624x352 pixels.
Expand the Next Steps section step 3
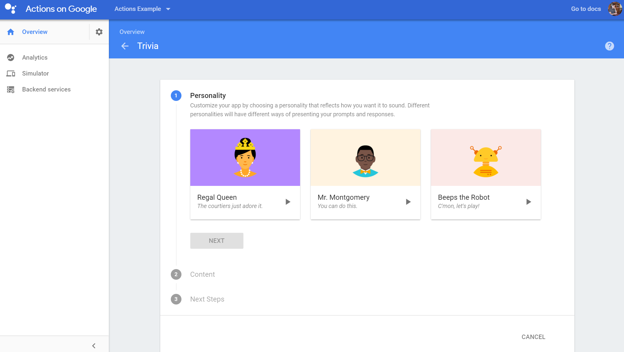(x=207, y=299)
